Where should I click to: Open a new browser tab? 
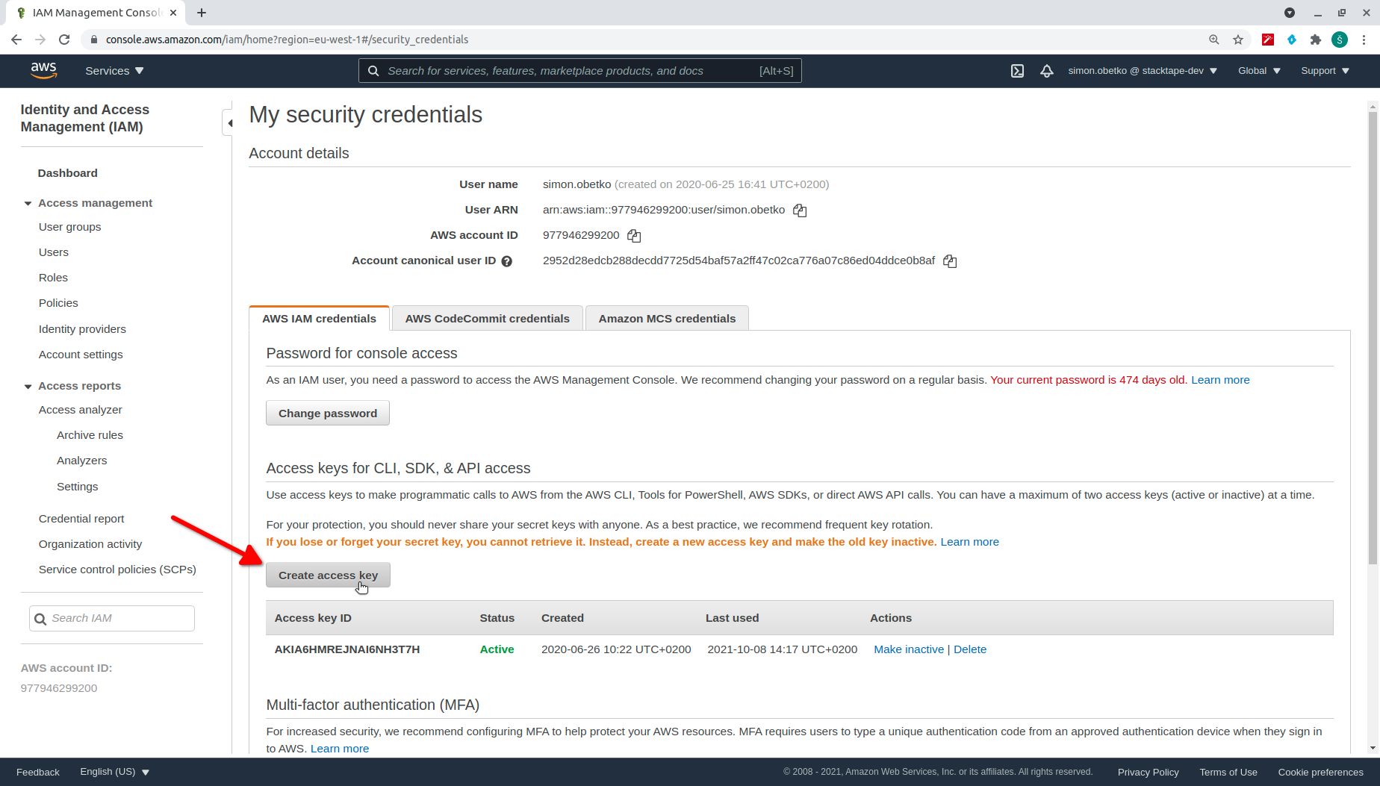202,13
